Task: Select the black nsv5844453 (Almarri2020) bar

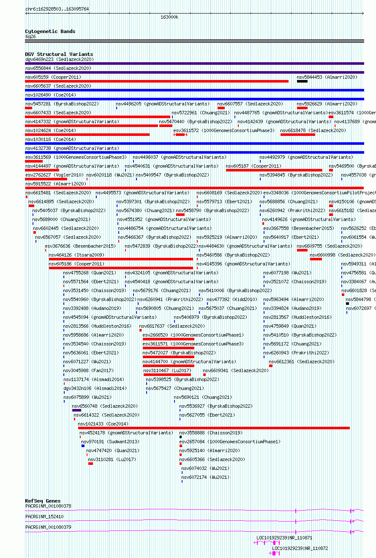Action: pos(302,81)
